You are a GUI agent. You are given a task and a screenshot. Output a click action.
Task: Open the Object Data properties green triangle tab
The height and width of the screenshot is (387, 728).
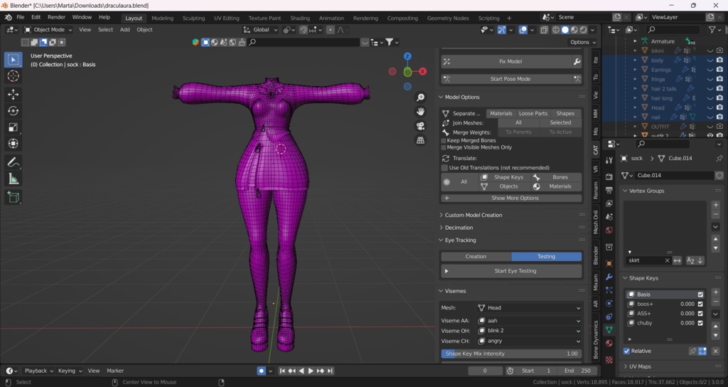click(609, 330)
